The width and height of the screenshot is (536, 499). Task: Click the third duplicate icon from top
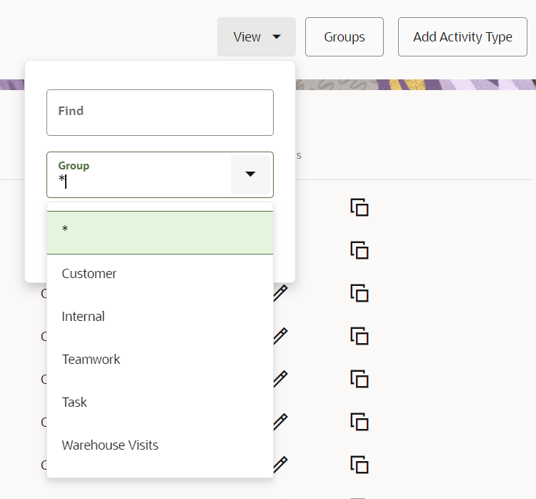pos(359,294)
